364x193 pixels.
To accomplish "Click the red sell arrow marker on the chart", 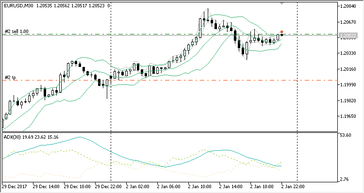I will [x=282, y=32].
